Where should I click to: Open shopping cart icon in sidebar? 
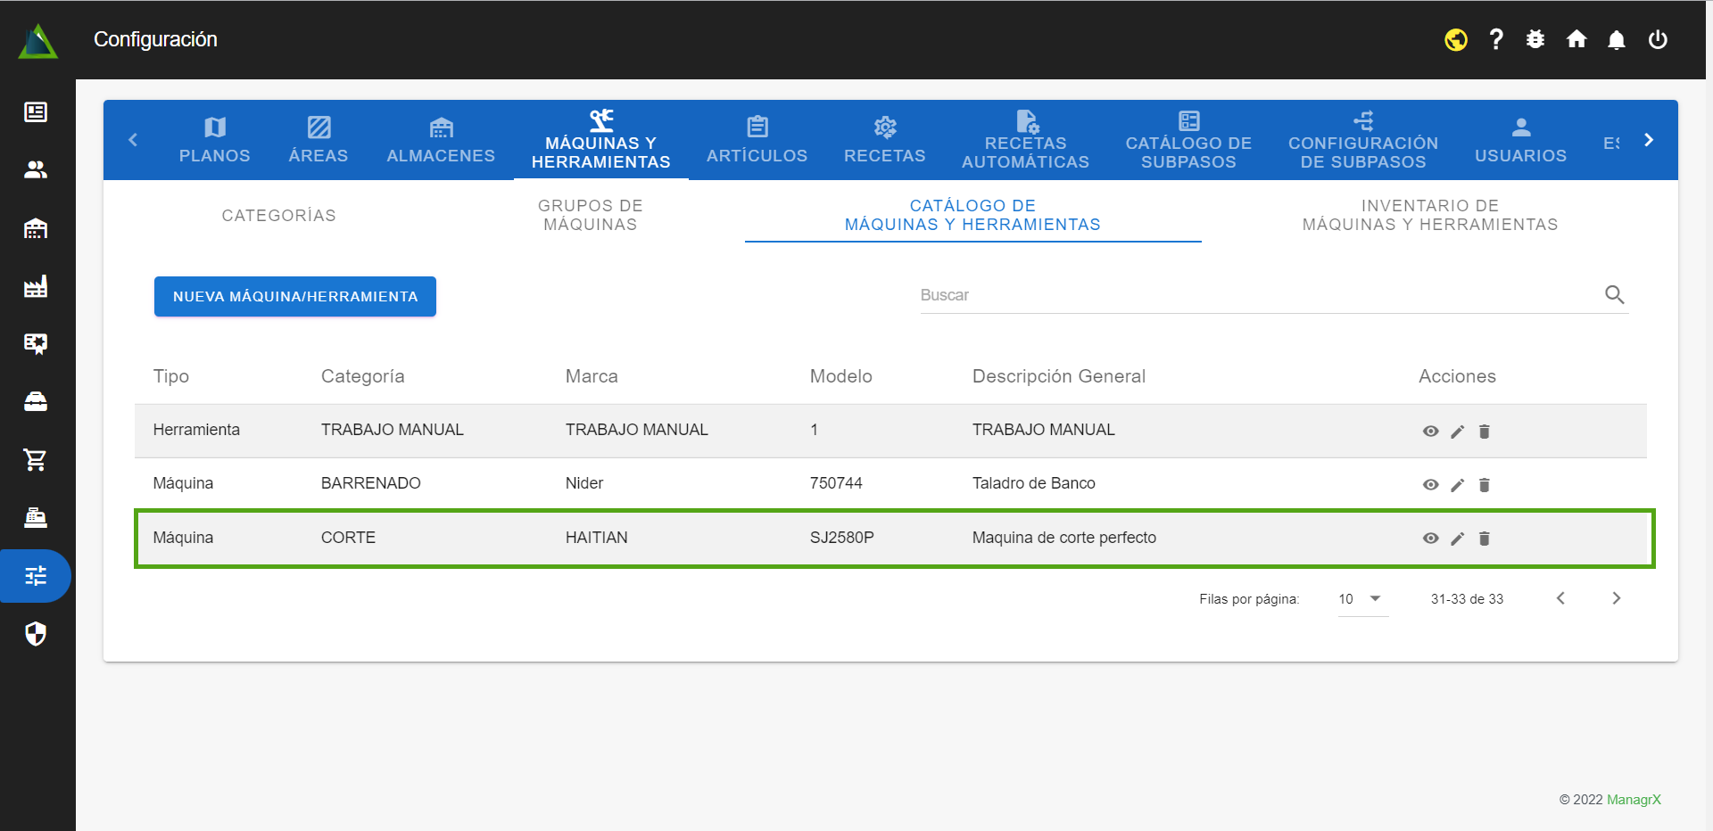36,460
